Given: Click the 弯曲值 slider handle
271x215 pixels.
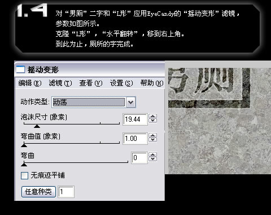Looking at the screenshot, I should pos(24,145).
